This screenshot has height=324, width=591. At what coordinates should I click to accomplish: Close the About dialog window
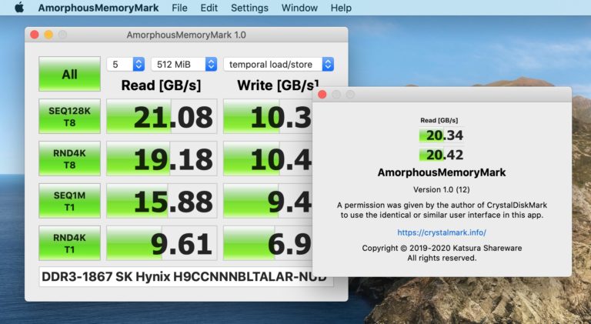(323, 95)
